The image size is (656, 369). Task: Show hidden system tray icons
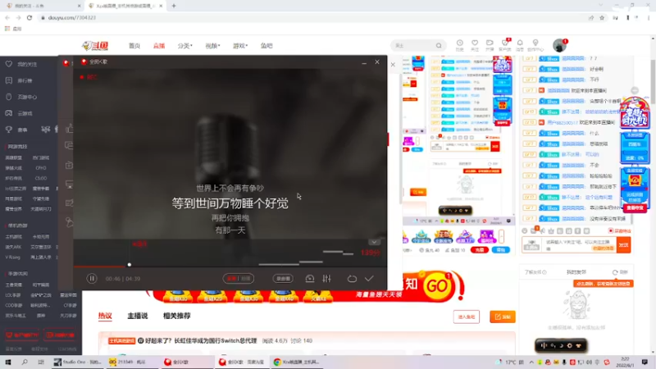click(531, 362)
